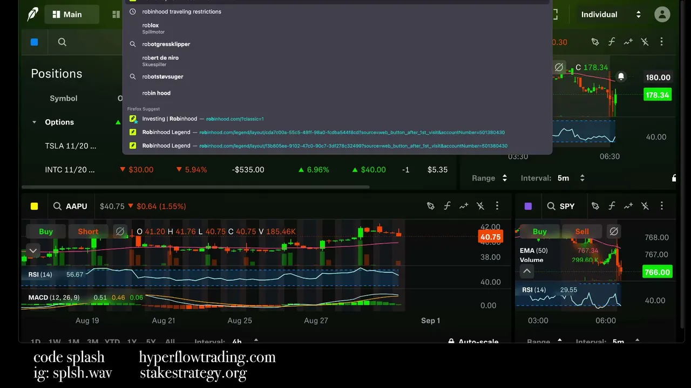The image size is (691, 388).
Task: Select the robin hood search suggestion
Action: coord(337,93)
